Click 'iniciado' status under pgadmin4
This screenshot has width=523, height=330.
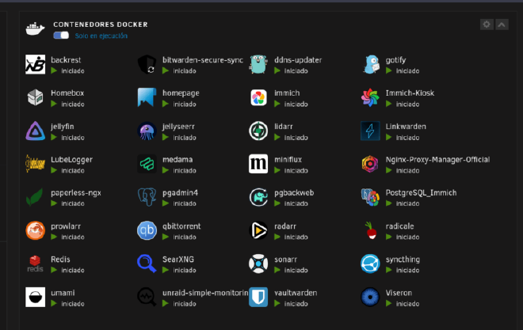point(185,203)
